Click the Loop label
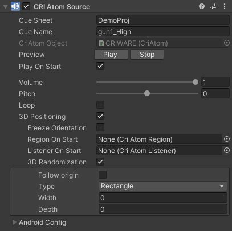Image resolution: width=232 pixels, height=231 pixels. 27,105
